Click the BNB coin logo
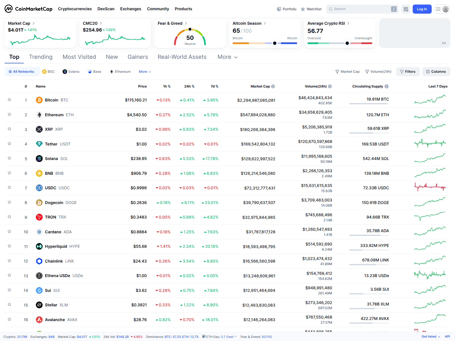The width and height of the screenshot is (455, 341). point(39,173)
